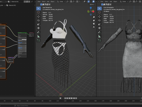Duplicate Material.001 with the new material icon
The height and width of the screenshot is (107, 142).
(27, 1)
